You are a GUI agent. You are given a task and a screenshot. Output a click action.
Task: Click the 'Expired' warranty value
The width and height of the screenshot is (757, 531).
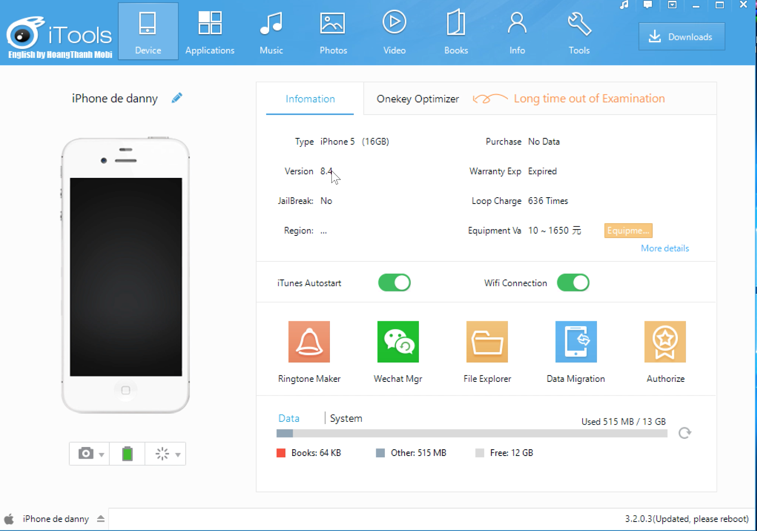[x=542, y=171]
